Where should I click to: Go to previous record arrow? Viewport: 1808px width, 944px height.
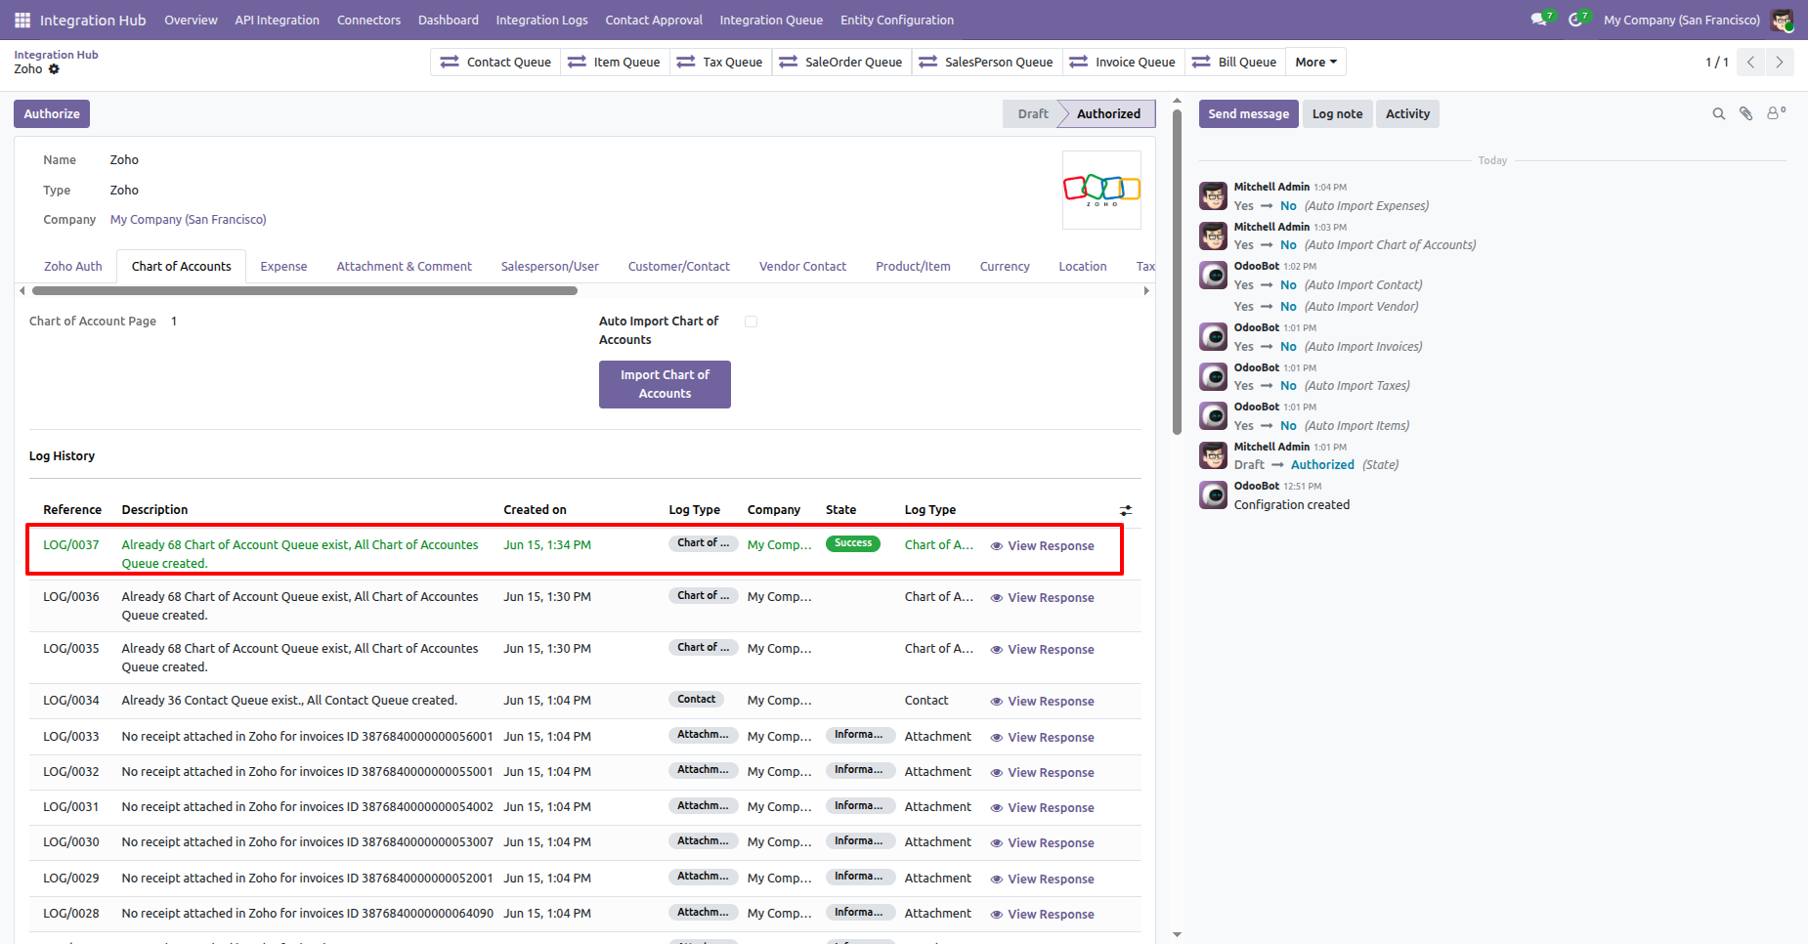point(1750,62)
